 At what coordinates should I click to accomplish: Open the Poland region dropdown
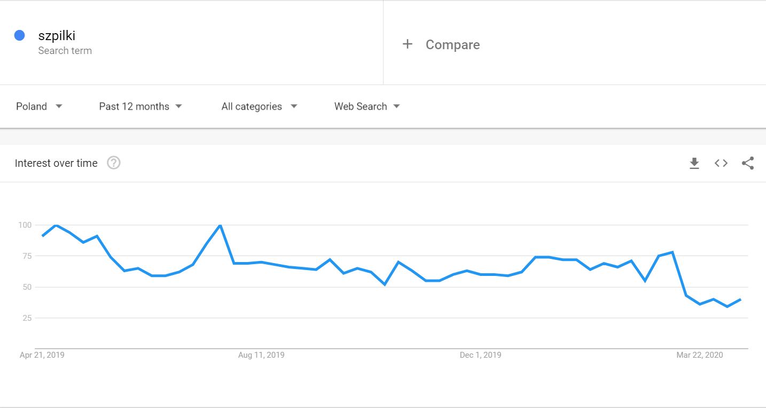(40, 106)
